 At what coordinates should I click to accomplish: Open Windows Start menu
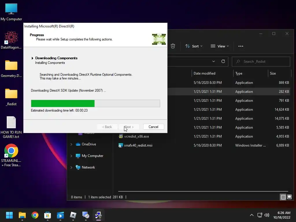(x=9, y=215)
